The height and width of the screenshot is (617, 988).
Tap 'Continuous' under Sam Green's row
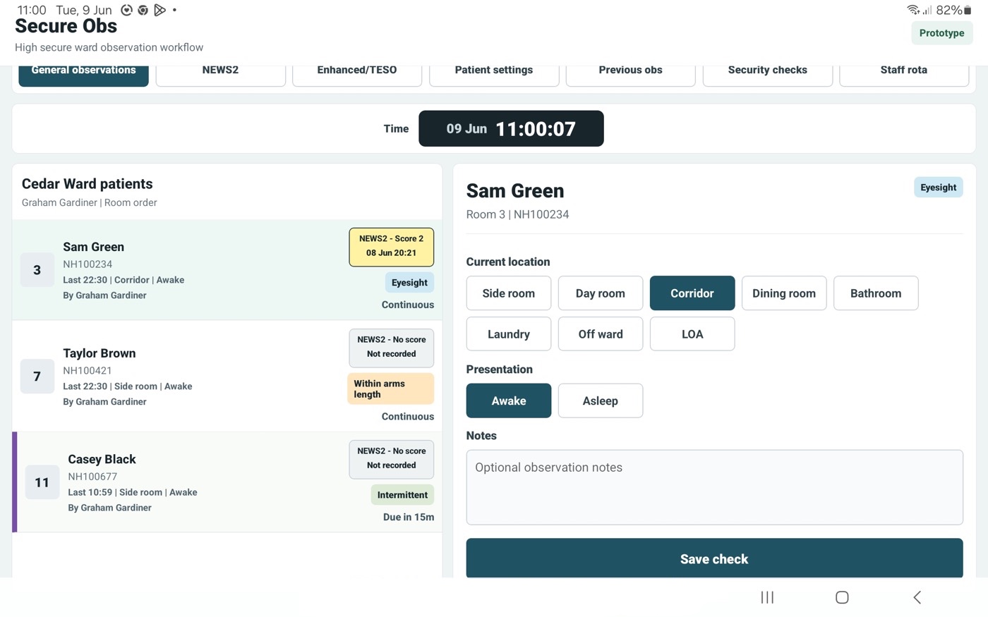408,305
